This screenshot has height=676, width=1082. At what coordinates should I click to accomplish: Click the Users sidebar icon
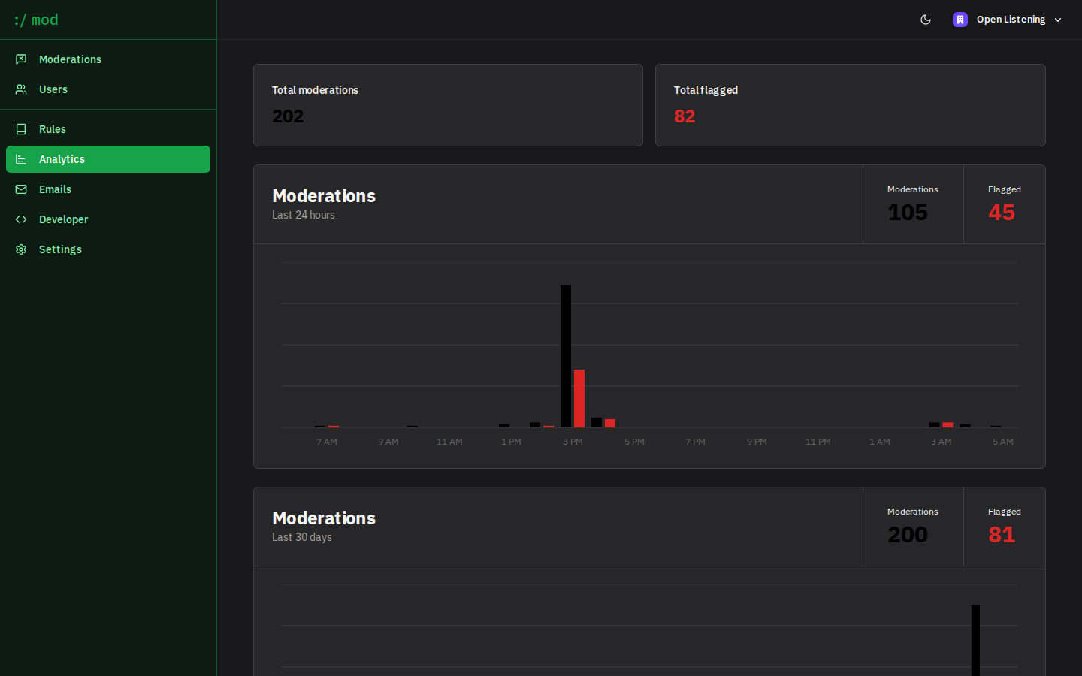click(21, 89)
